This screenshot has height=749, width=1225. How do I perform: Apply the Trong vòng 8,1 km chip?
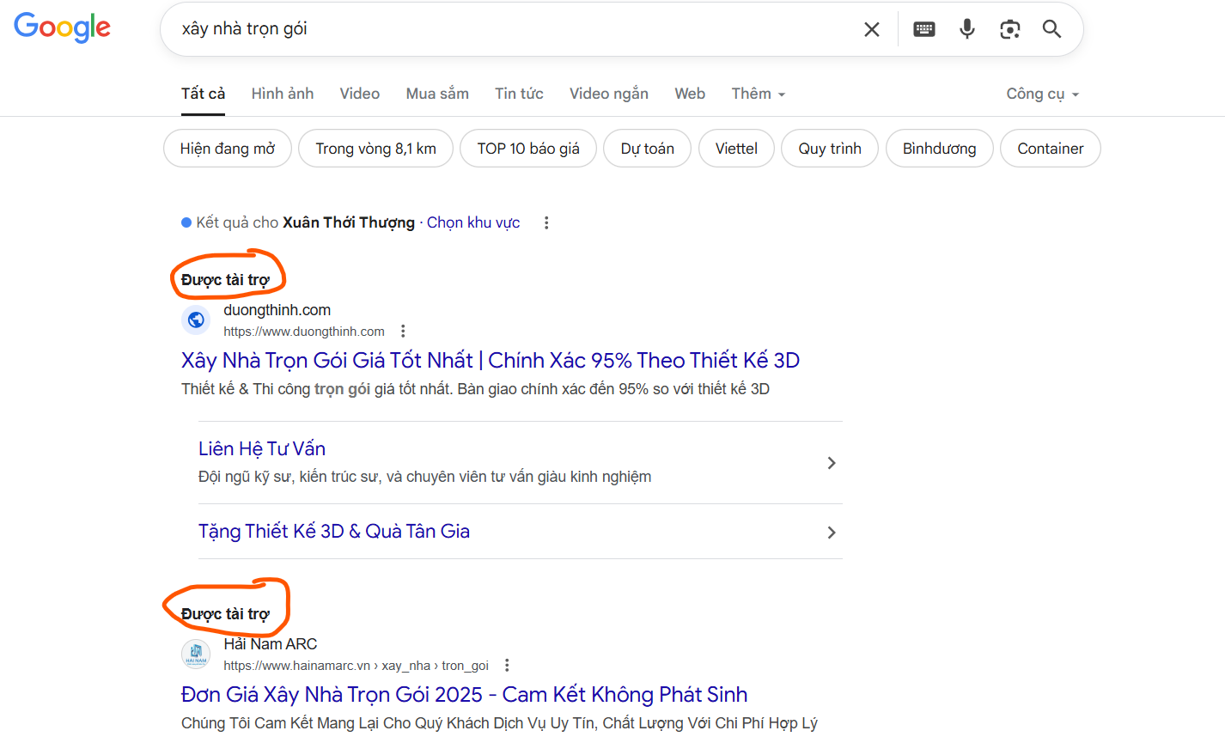click(x=375, y=149)
